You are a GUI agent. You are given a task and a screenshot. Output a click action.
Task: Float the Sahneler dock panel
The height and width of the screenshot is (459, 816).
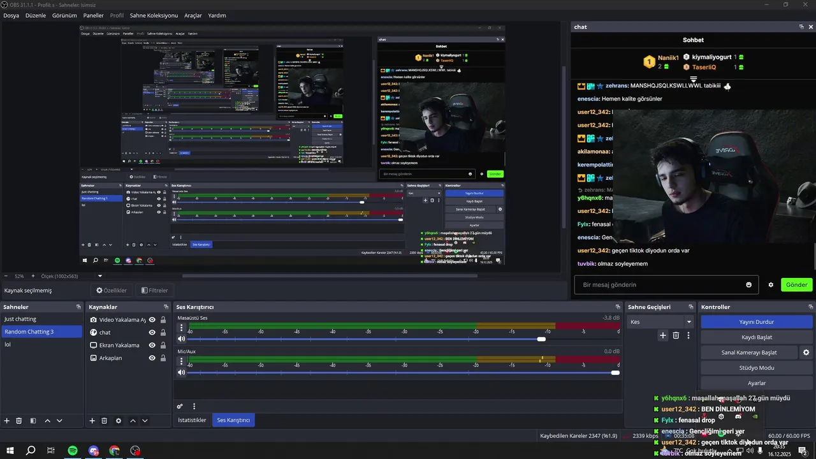78,307
